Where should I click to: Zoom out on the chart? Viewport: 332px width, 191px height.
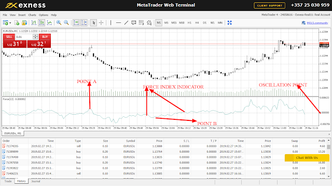pos(66,23)
